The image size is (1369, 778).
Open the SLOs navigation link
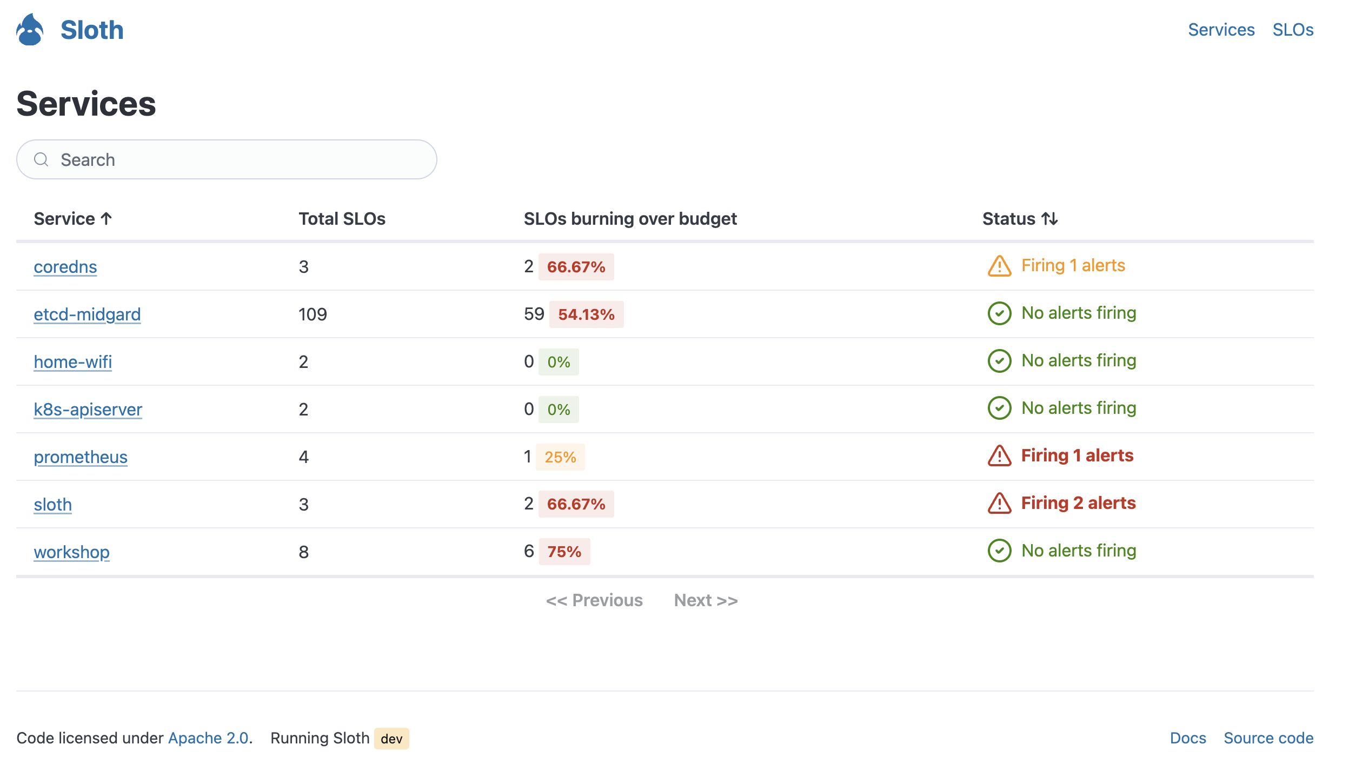click(x=1293, y=30)
